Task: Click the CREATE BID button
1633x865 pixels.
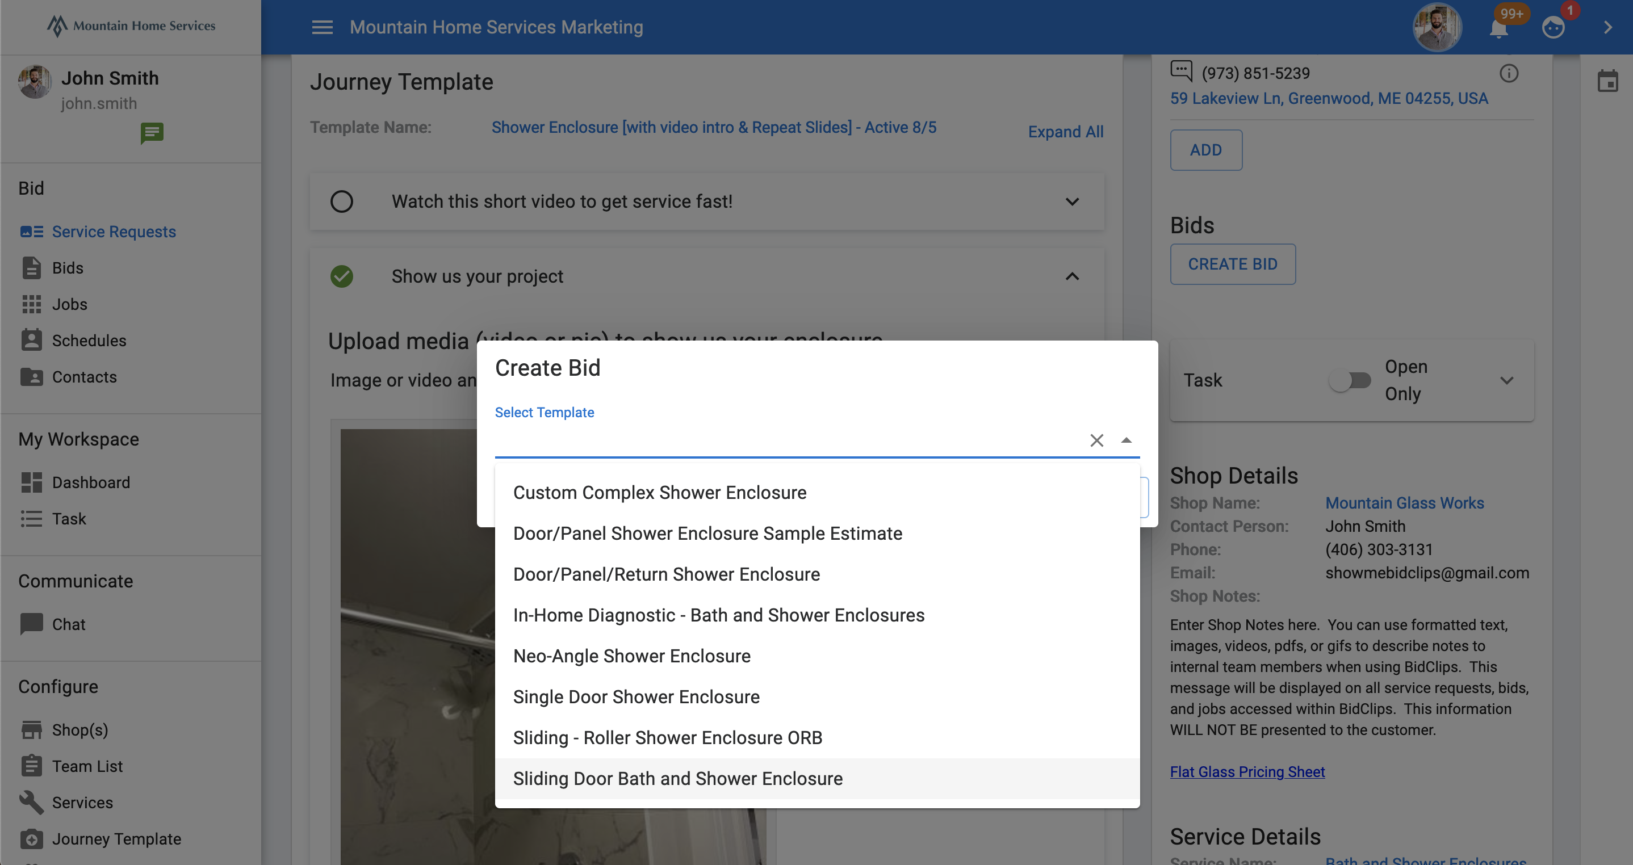Action: coord(1232,264)
